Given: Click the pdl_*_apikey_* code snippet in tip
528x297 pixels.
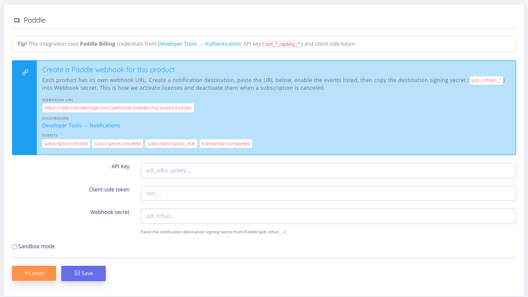Looking at the screenshot, I should click(283, 44).
